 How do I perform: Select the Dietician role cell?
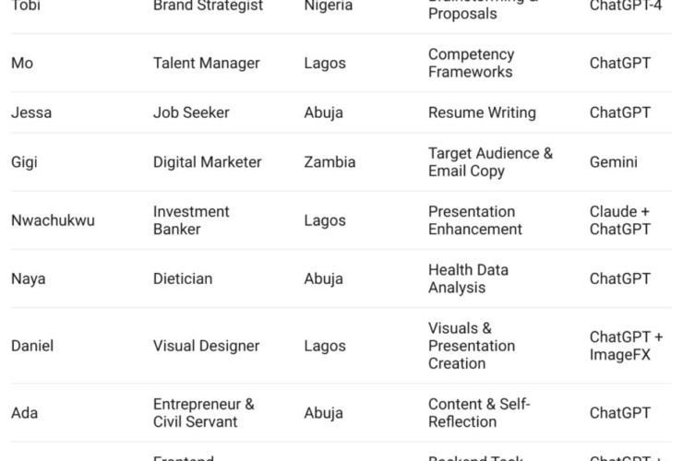coord(183,278)
